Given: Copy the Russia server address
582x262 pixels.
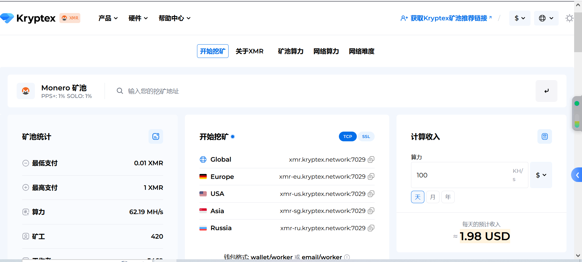Looking at the screenshot, I should (x=371, y=228).
